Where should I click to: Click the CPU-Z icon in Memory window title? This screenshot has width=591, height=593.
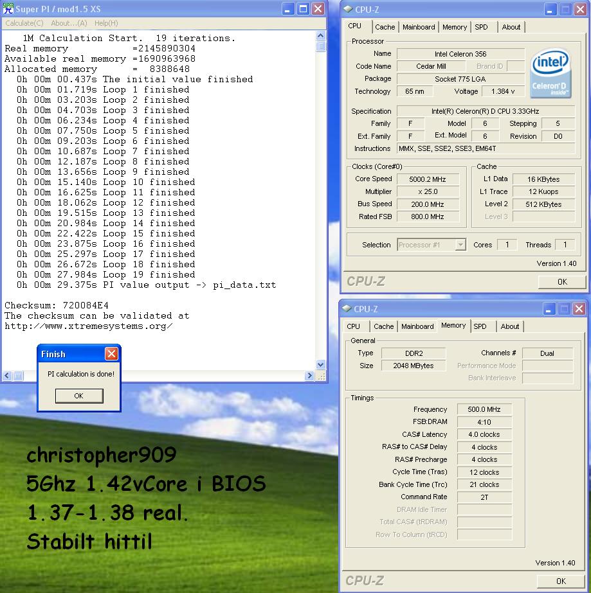347,308
